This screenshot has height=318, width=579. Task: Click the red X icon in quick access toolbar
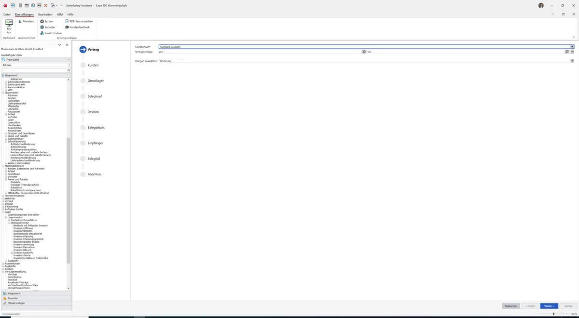pyautogui.click(x=46, y=5)
